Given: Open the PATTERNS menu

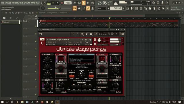Looking at the screenshot, I should pyautogui.click(x=15, y=3).
